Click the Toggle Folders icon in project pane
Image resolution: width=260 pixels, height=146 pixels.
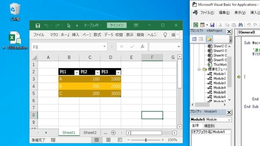point(209,39)
